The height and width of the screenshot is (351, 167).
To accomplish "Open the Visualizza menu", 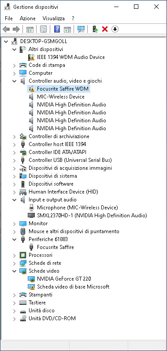I will coord(54,18).
